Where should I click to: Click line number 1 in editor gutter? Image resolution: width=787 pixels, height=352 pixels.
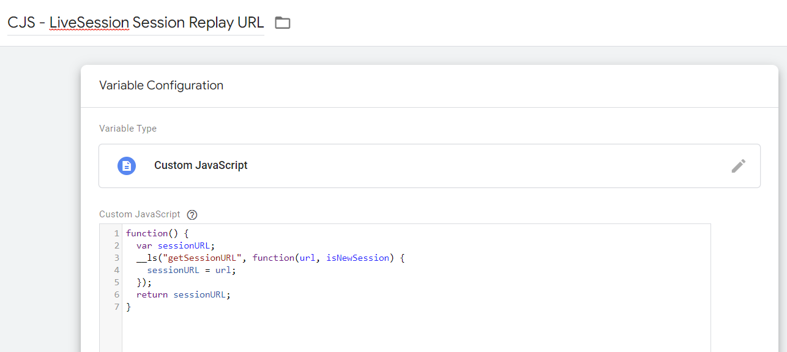click(x=116, y=233)
